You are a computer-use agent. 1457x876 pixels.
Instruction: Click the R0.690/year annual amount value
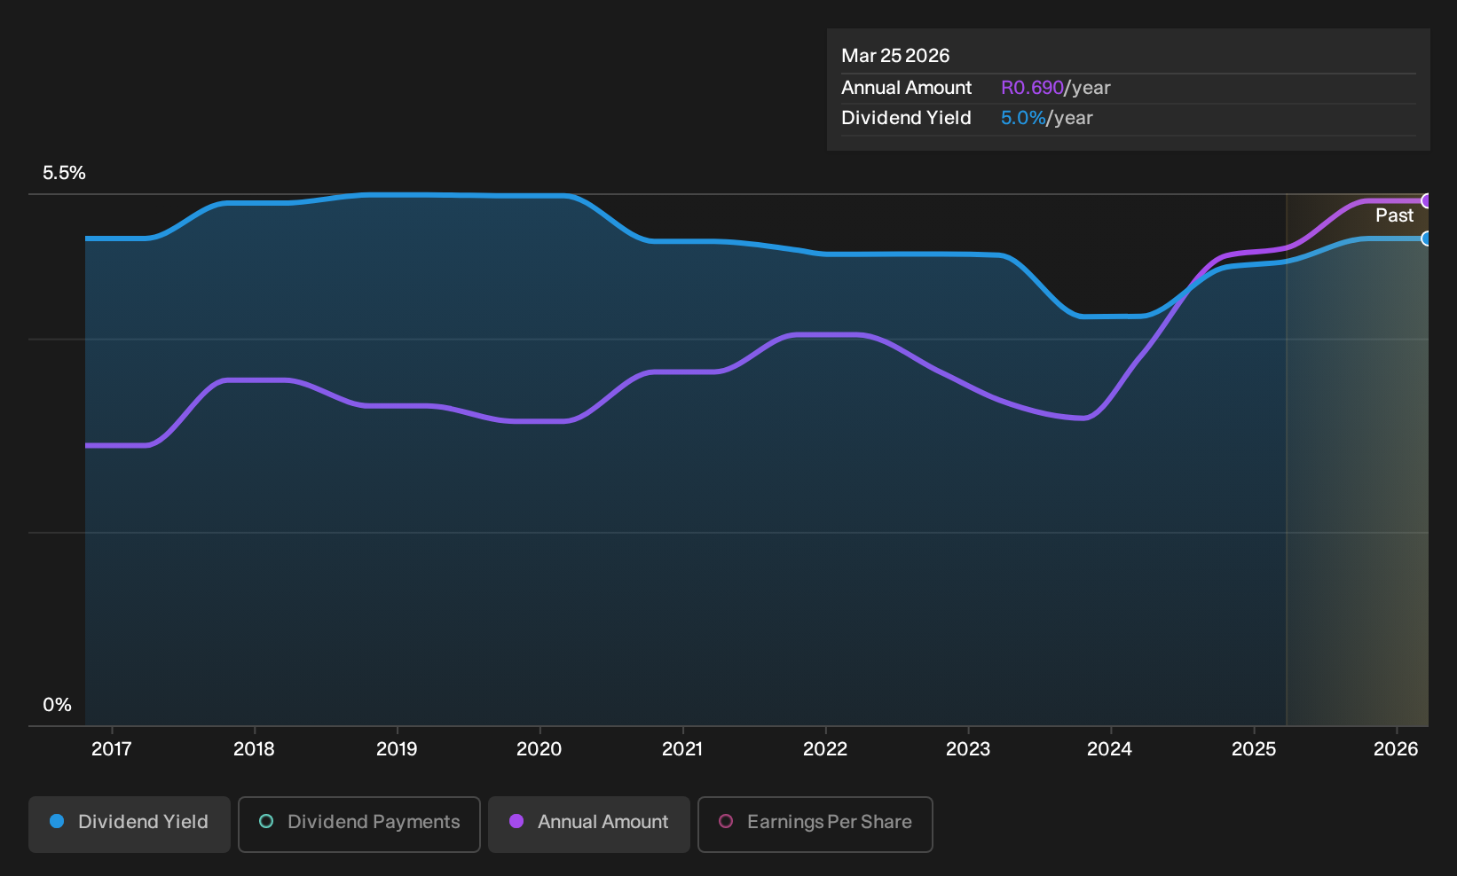(x=1056, y=88)
